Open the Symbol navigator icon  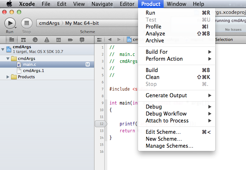pos(23,40)
